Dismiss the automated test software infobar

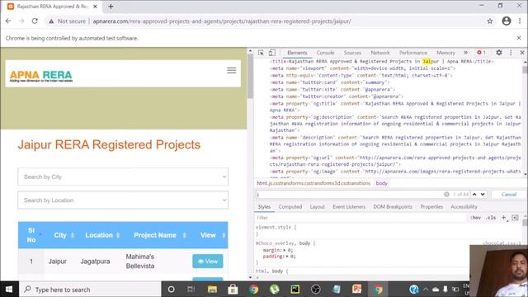pyautogui.click(x=519, y=38)
